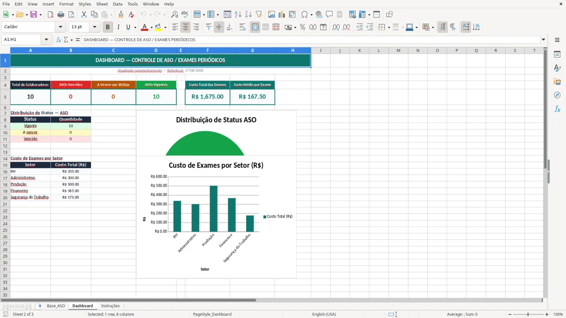Toggle Merge and Center Cells

pos(255,27)
